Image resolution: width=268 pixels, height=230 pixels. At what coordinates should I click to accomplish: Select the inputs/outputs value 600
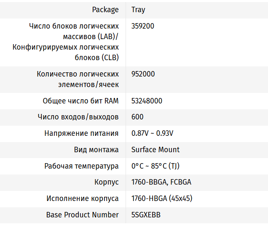(x=137, y=117)
